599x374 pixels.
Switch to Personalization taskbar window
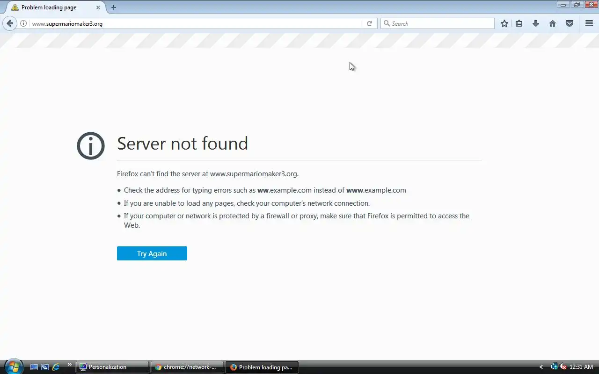point(112,367)
